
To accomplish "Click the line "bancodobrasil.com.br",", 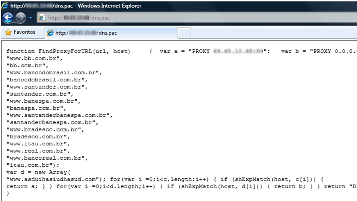I will pyautogui.click(x=47, y=80).
